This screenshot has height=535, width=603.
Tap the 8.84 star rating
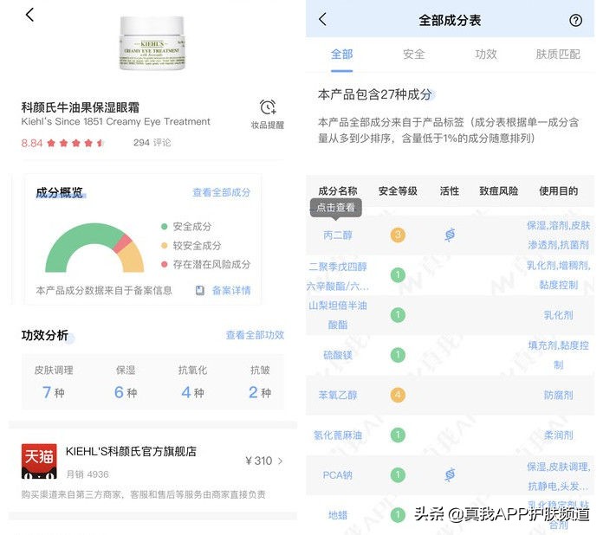pos(62,143)
